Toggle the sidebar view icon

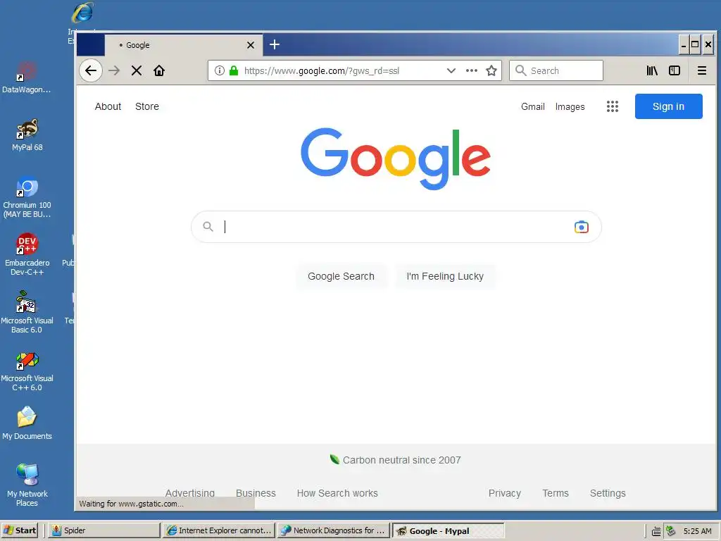click(674, 70)
